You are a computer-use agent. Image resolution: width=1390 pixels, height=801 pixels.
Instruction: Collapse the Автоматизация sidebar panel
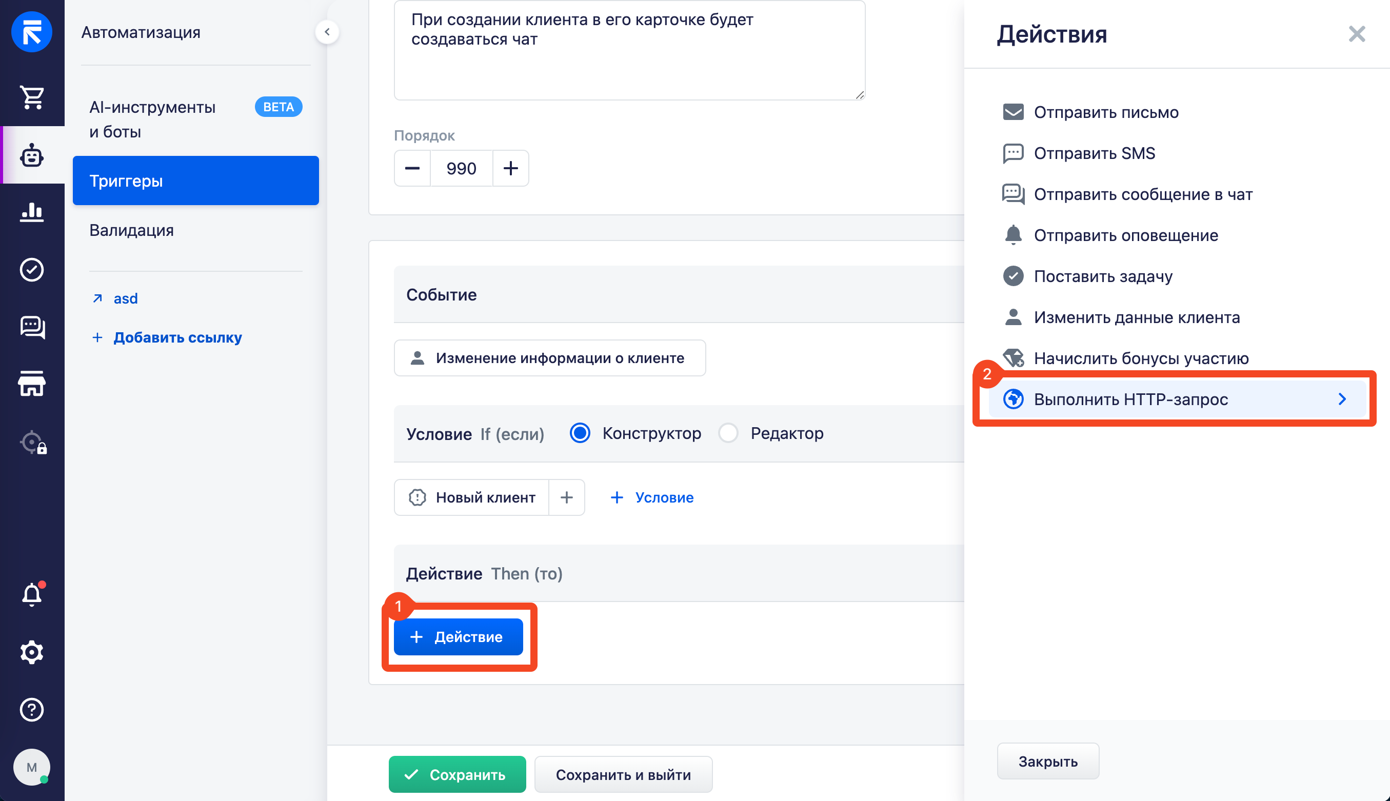pos(327,32)
